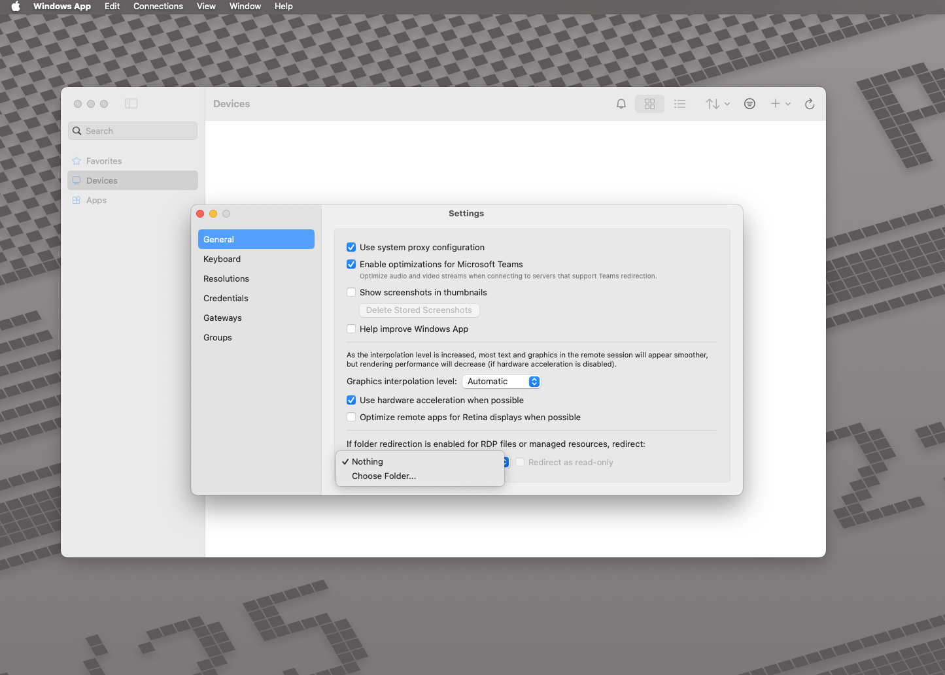Enable Show screenshots in thumbnails
Image resolution: width=945 pixels, height=675 pixels.
pyautogui.click(x=351, y=292)
